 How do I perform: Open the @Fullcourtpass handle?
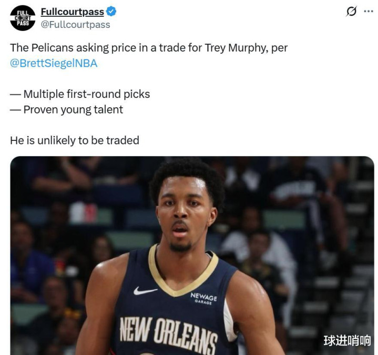pos(76,25)
